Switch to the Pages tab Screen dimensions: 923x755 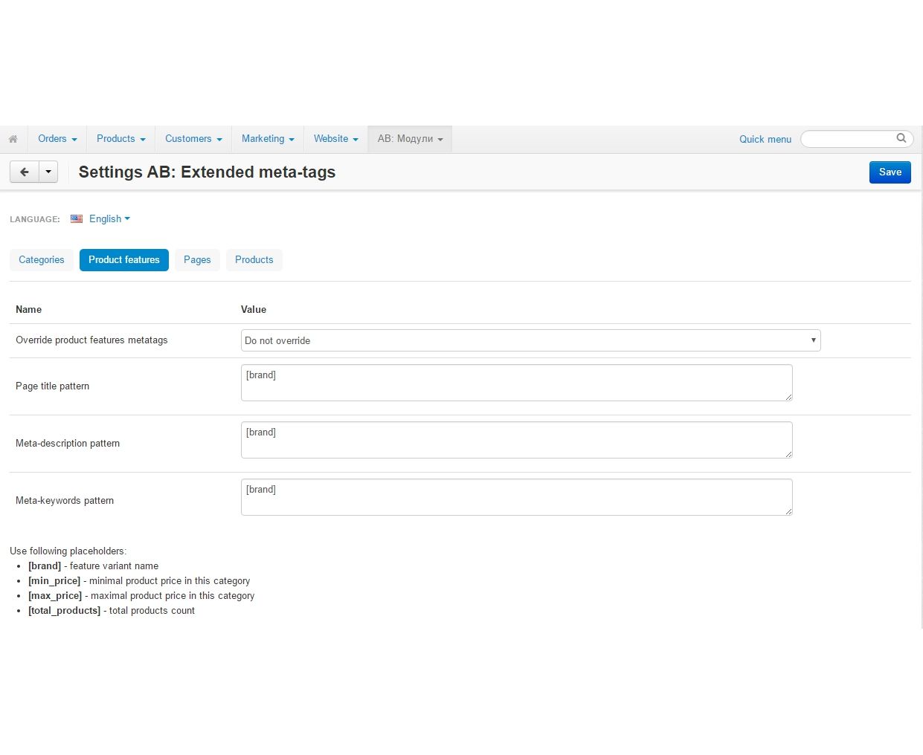pos(197,260)
